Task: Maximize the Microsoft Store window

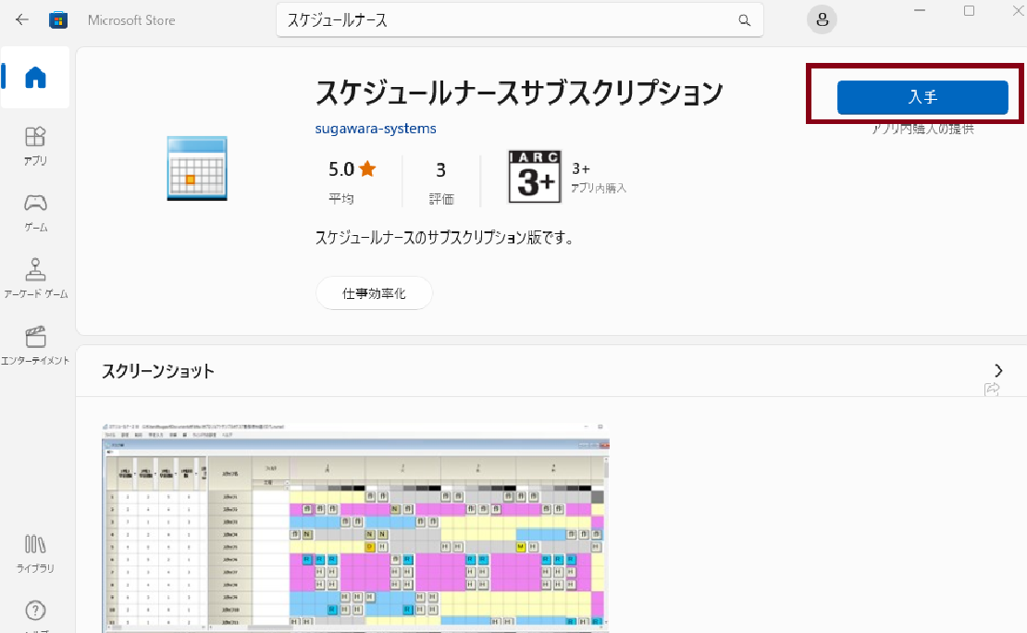Action: pyautogui.click(x=970, y=10)
